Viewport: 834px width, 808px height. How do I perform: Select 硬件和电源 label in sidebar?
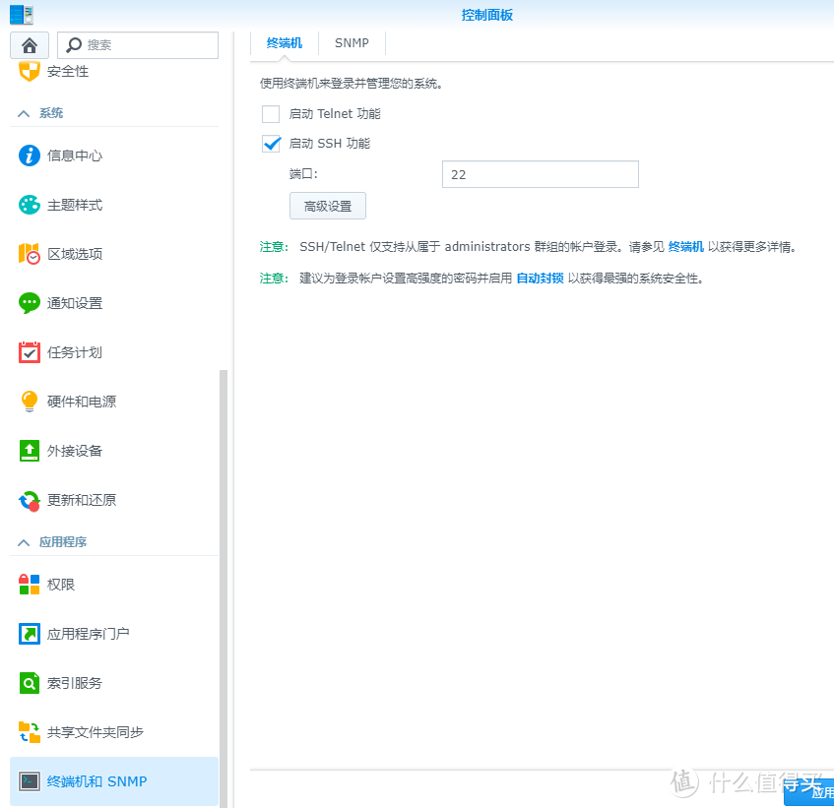click(x=82, y=402)
